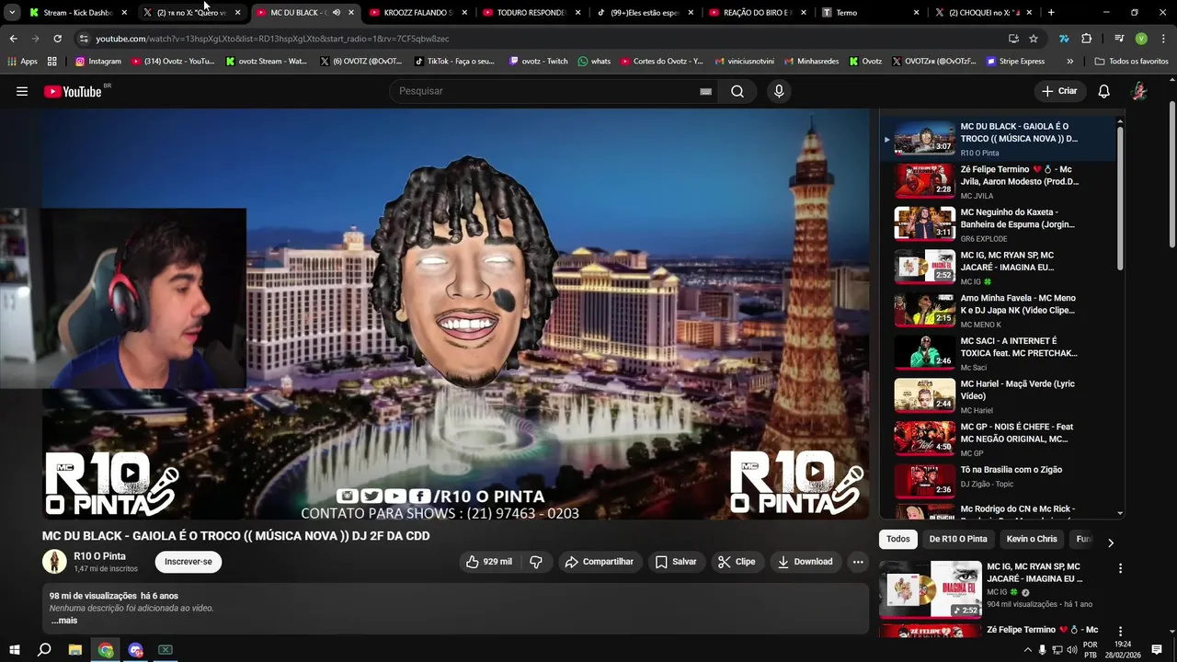Screen dimensions: 1177x662
Task: Go back in browser history
Action: 13,39
